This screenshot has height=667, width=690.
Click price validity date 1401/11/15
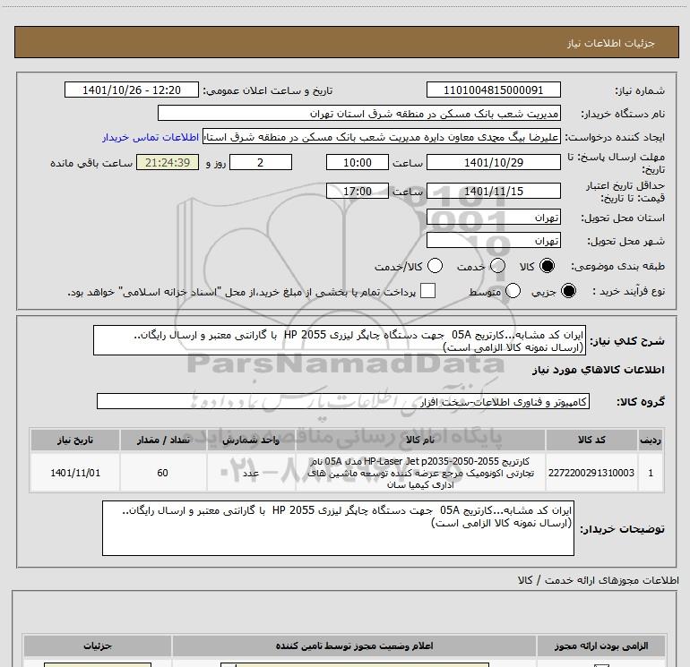pyautogui.click(x=493, y=191)
